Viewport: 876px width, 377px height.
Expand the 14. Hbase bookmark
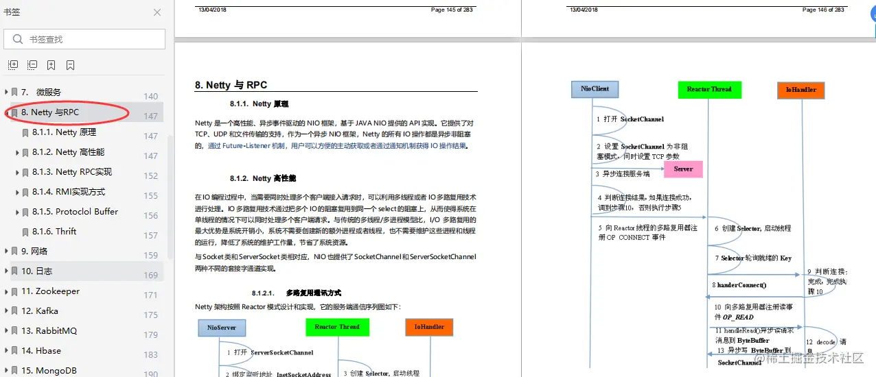tap(6, 351)
